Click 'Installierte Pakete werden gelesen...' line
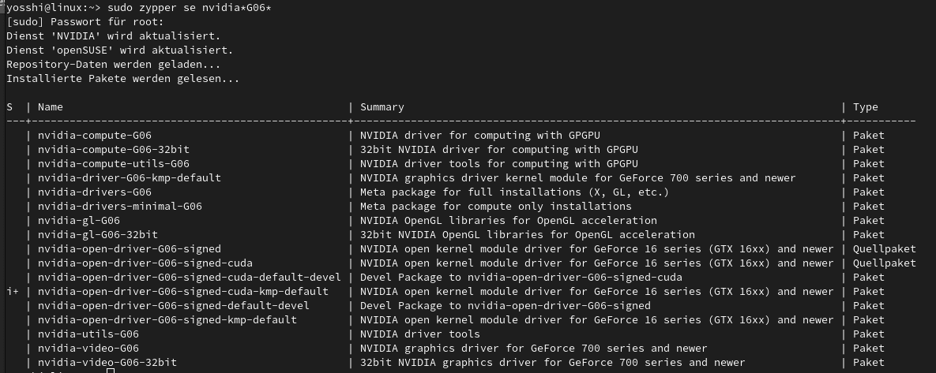The width and height of the screenshot is (936, 373). pos(123,79)
